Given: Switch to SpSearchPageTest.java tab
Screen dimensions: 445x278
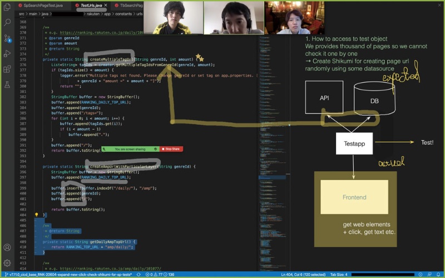Looking at the screenshot, I should (x=43, y=5).
